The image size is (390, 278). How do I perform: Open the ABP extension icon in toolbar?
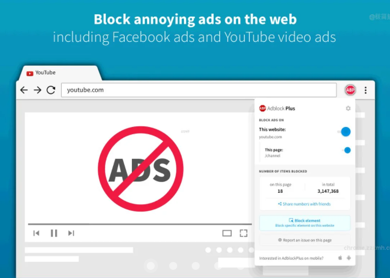350,90
